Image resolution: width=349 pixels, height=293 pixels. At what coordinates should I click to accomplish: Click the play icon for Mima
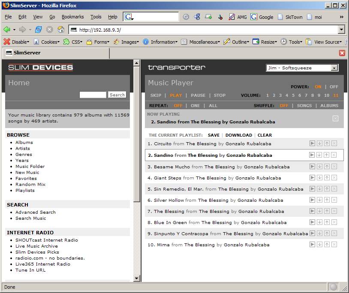click(312, 245)
